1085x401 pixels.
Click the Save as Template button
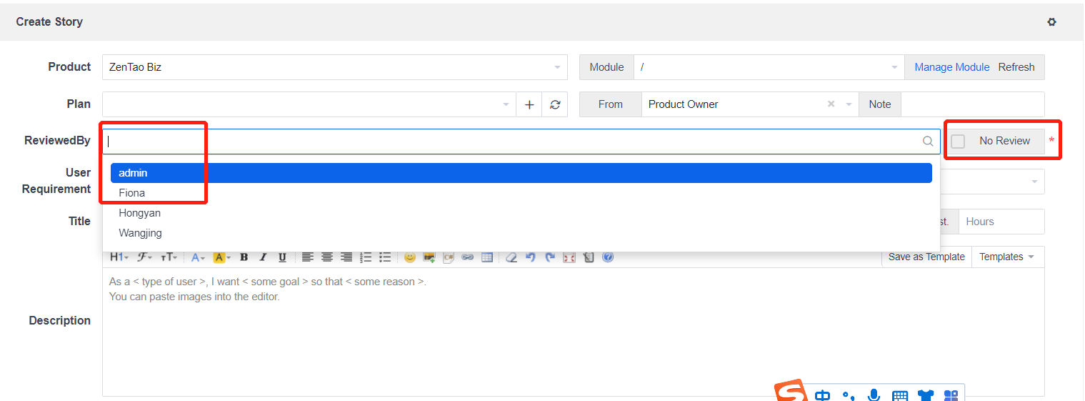(x=926, y=257)
